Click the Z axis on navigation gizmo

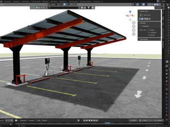coord(130,12)
